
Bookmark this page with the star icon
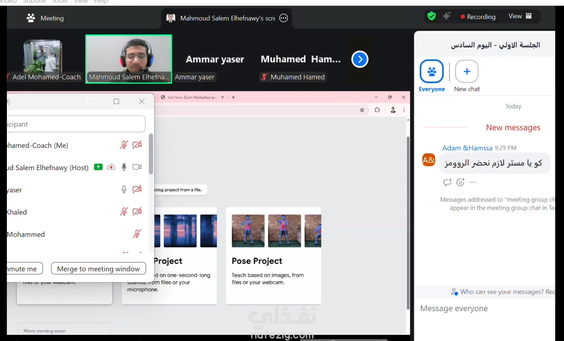[x=362, y=110]
